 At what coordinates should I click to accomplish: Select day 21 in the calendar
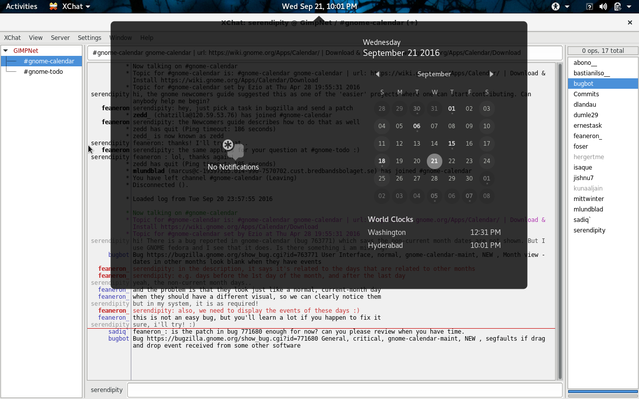pyautogui.click(x=434, y=161)
